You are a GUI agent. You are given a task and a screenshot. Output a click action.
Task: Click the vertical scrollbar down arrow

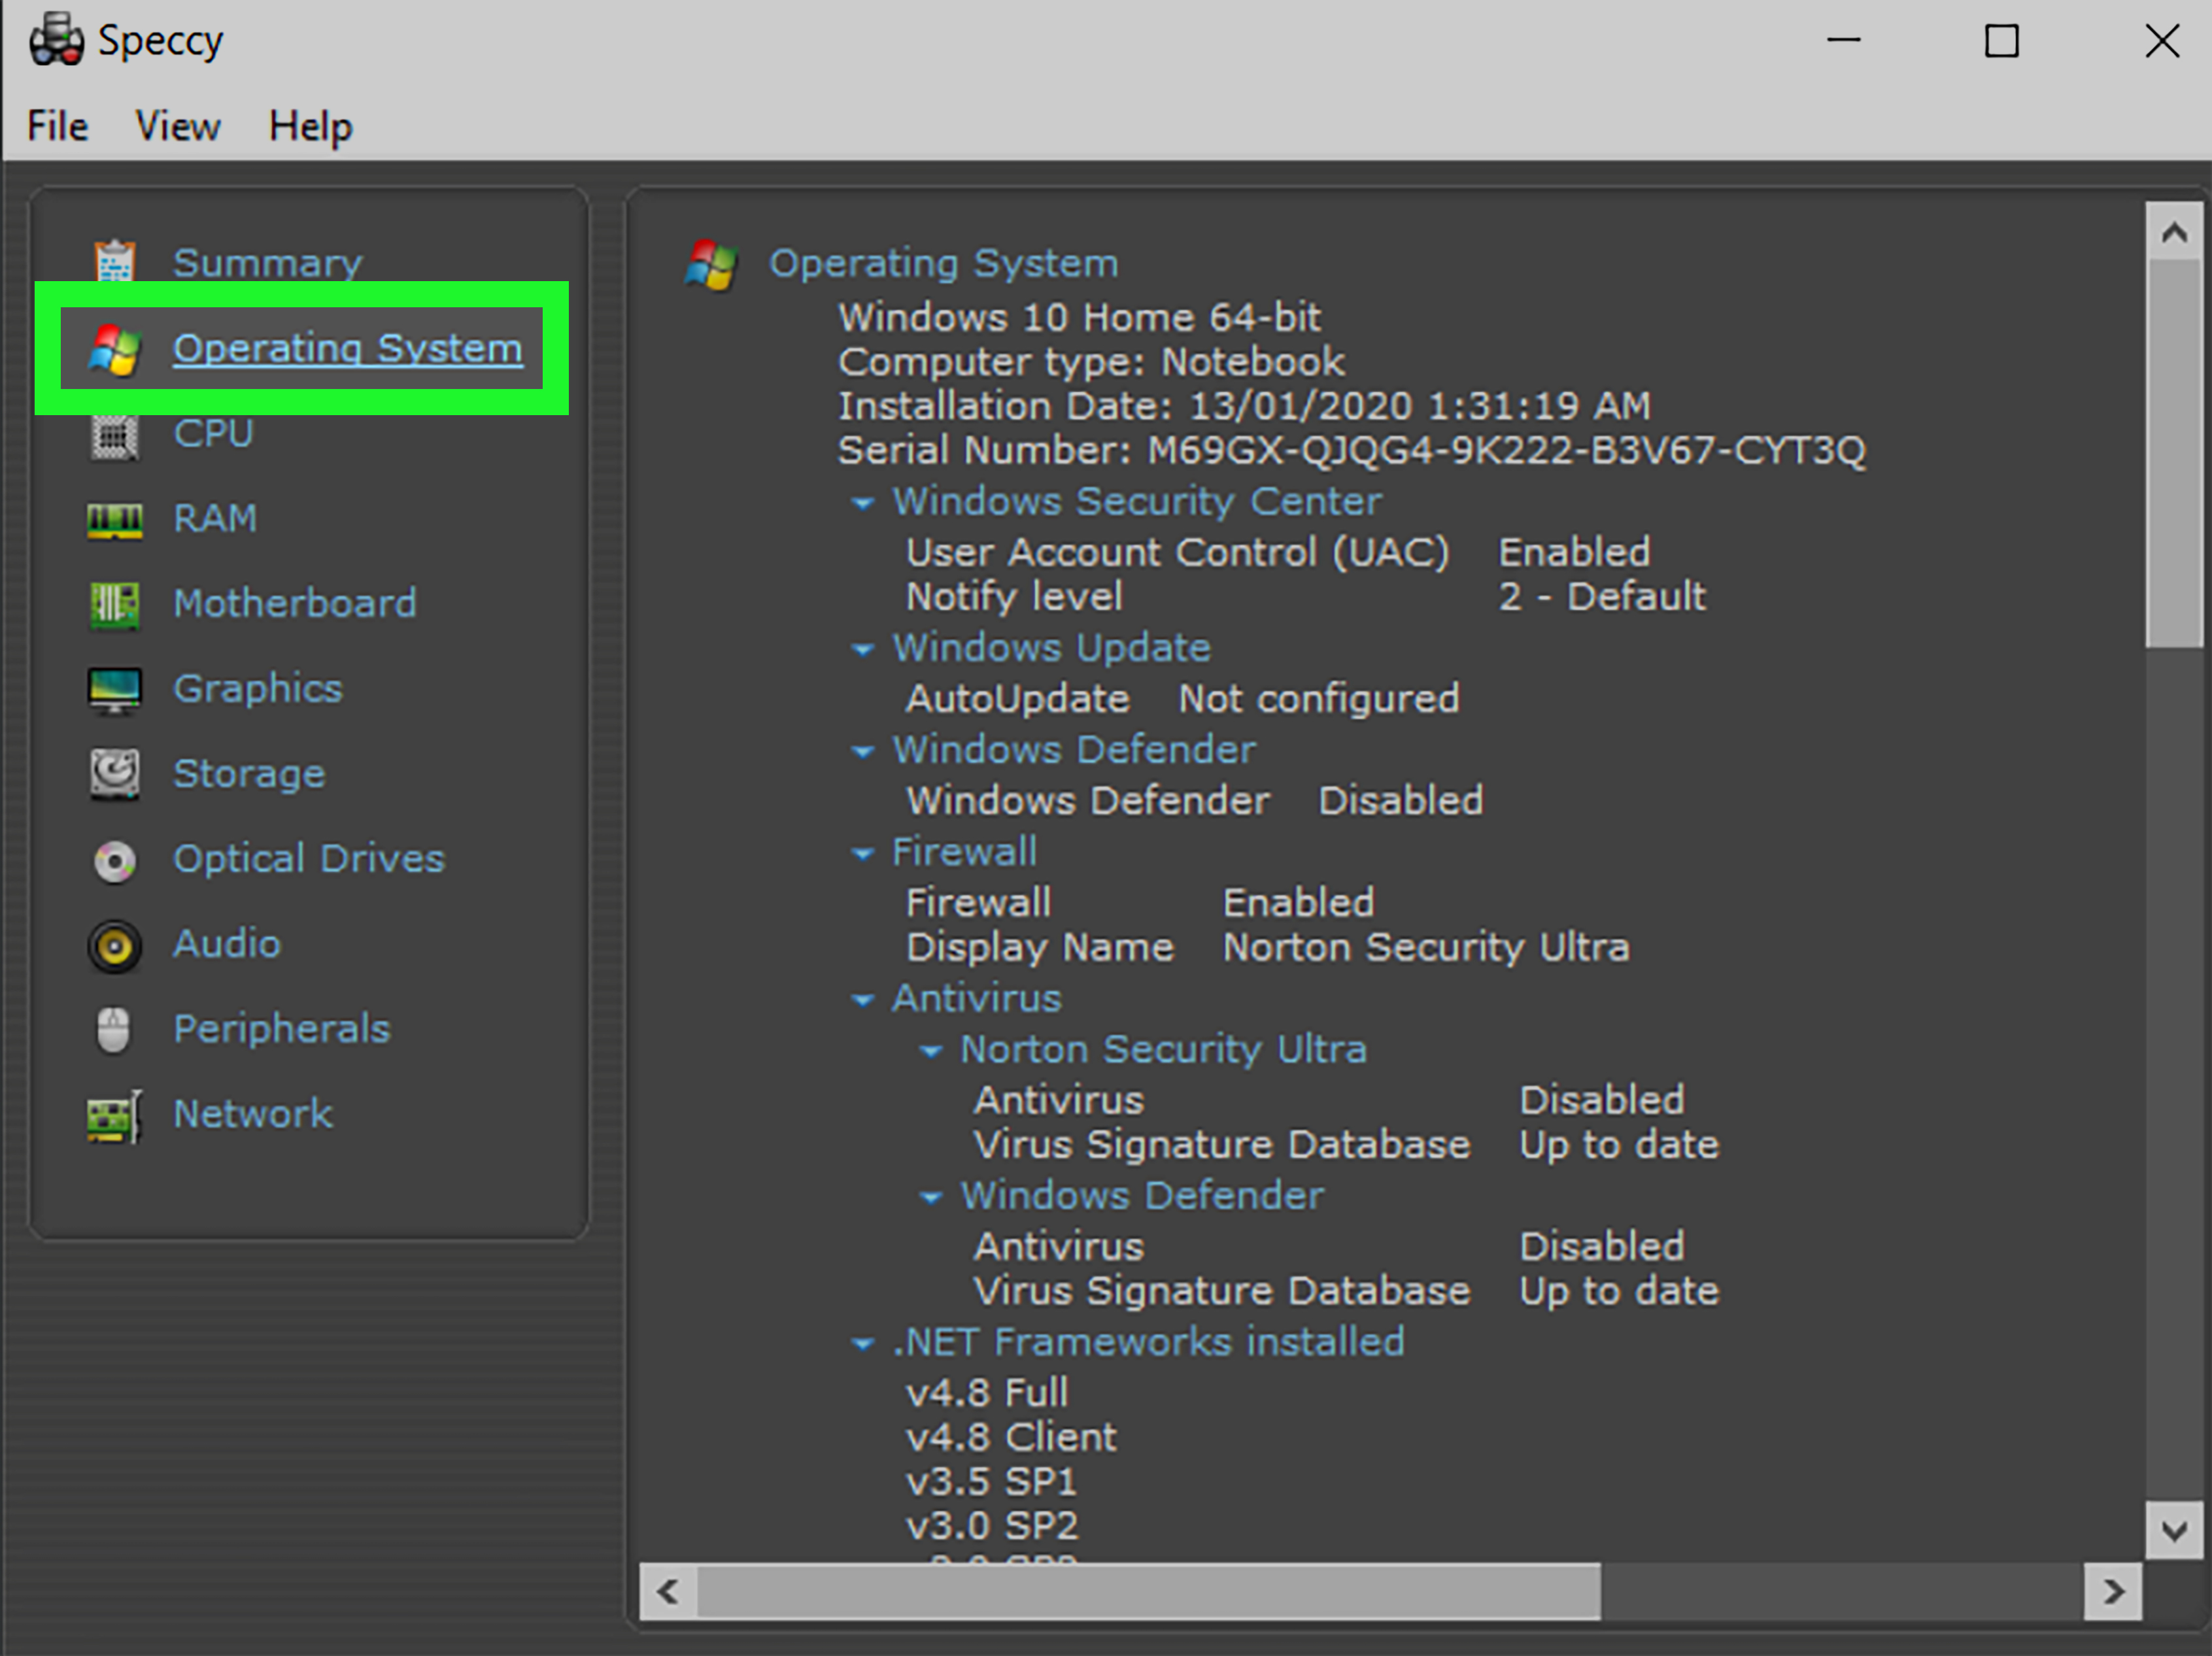click(2174, 1530)
